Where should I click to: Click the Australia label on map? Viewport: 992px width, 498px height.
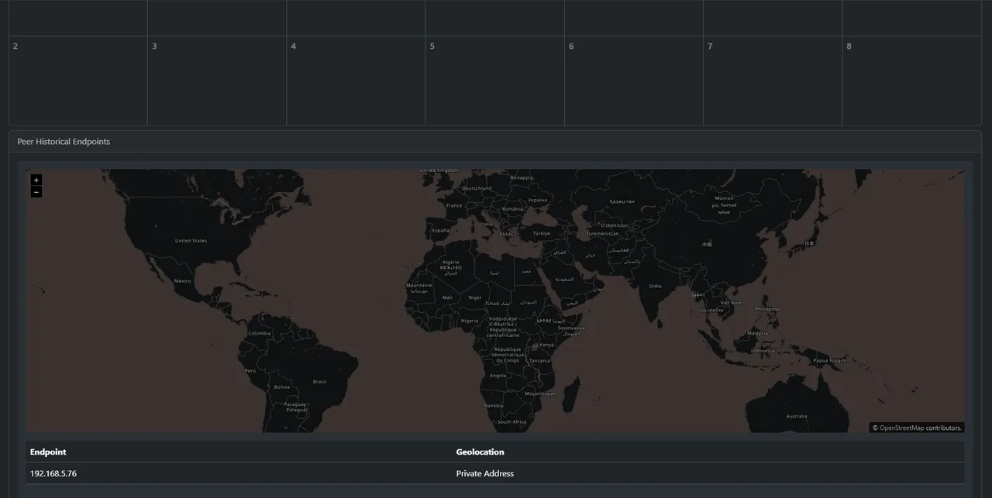tap(796, 416)
